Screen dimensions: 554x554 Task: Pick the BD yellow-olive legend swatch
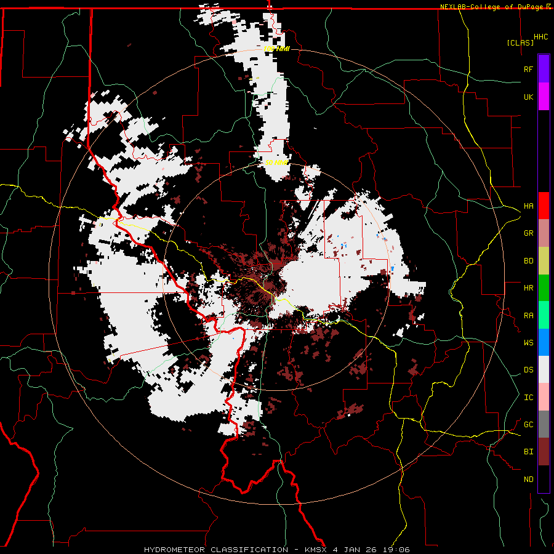(x=544, y=260)
